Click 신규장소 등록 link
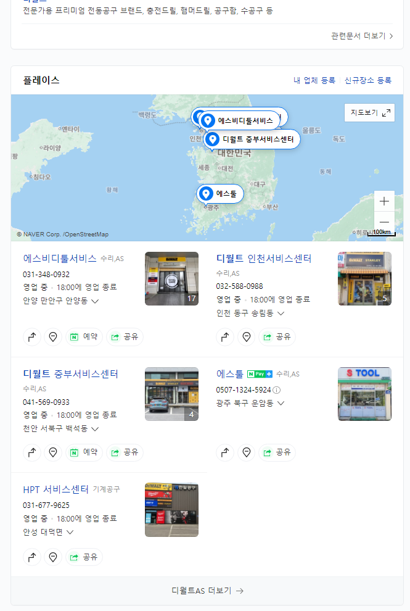The height and width of the screenshot is (611, 410). [368, 80]
